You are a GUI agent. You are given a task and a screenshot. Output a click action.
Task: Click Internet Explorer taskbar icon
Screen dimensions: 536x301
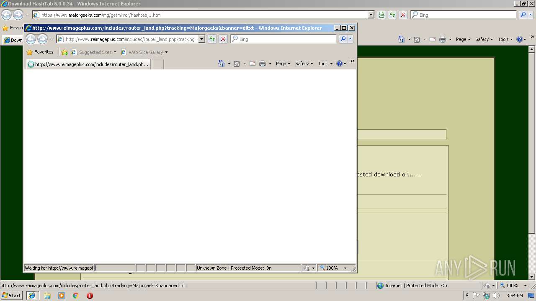(x=31, y=296)
